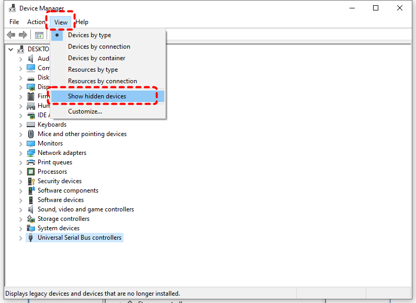Image resolution: width=416 pixels, height=303 pixels.
Task: Expand the System devices category
Action: tap(21, 229)
